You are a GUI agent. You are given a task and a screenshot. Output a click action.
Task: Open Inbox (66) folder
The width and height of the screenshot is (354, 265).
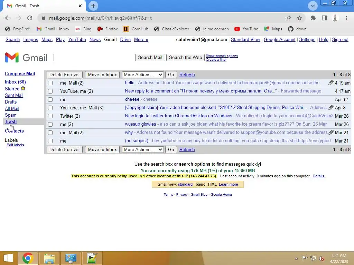pyautogui.click(x=15, y=82)
